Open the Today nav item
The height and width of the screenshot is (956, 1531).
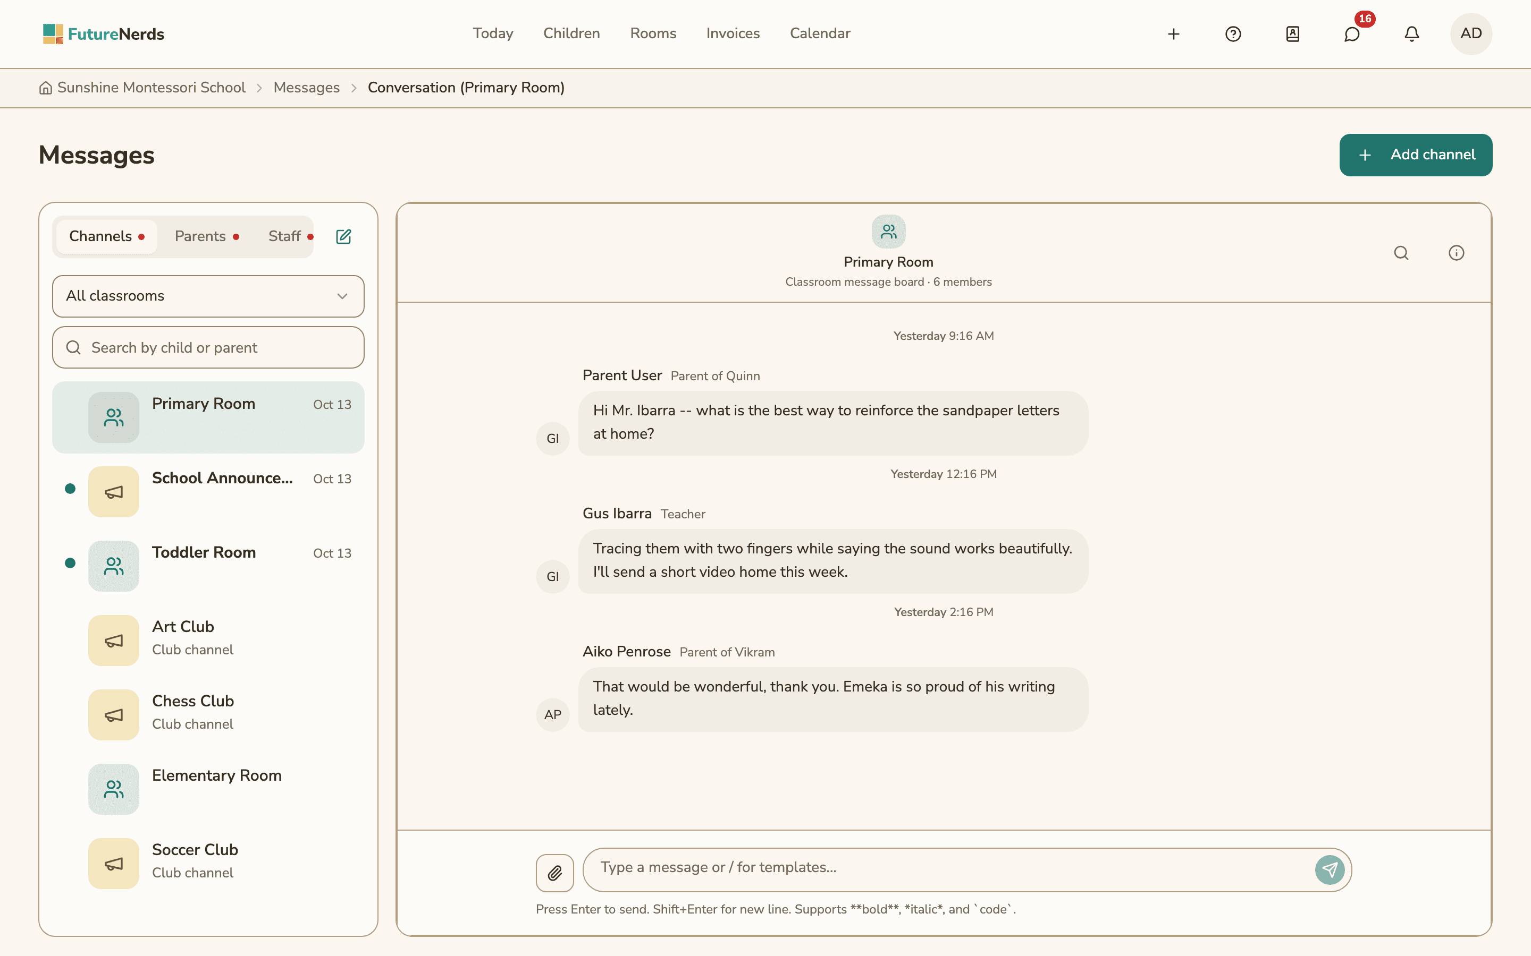pyautogui.click(x=493, y=33)
